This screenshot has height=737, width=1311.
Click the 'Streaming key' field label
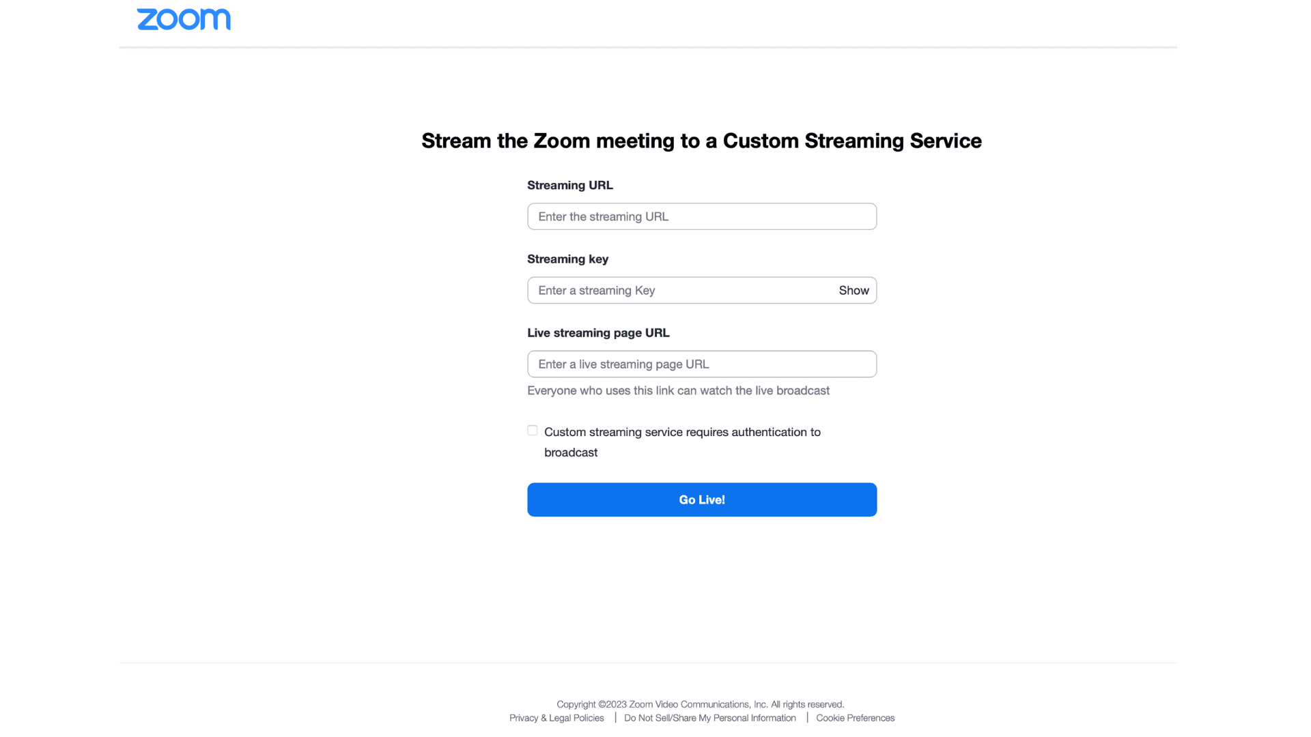[567, 259]
